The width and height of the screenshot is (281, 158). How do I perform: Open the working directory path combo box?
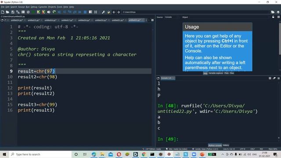[x=196, y=12]
